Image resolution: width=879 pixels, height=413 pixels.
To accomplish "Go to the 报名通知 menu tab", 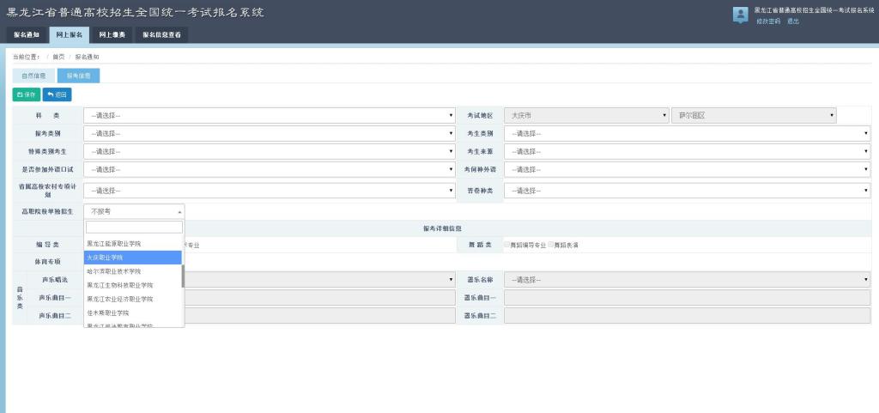I will (26, 35).
